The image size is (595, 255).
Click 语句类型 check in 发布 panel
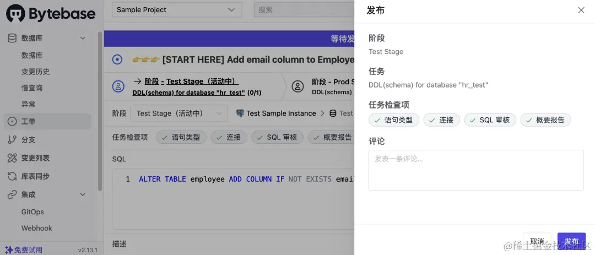tap(394, 120)
